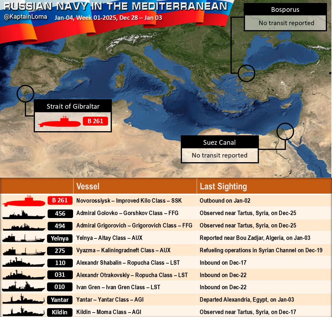Click the circle marker at Gibraltar strait
The image size is (332, 317).
point(25,94)
